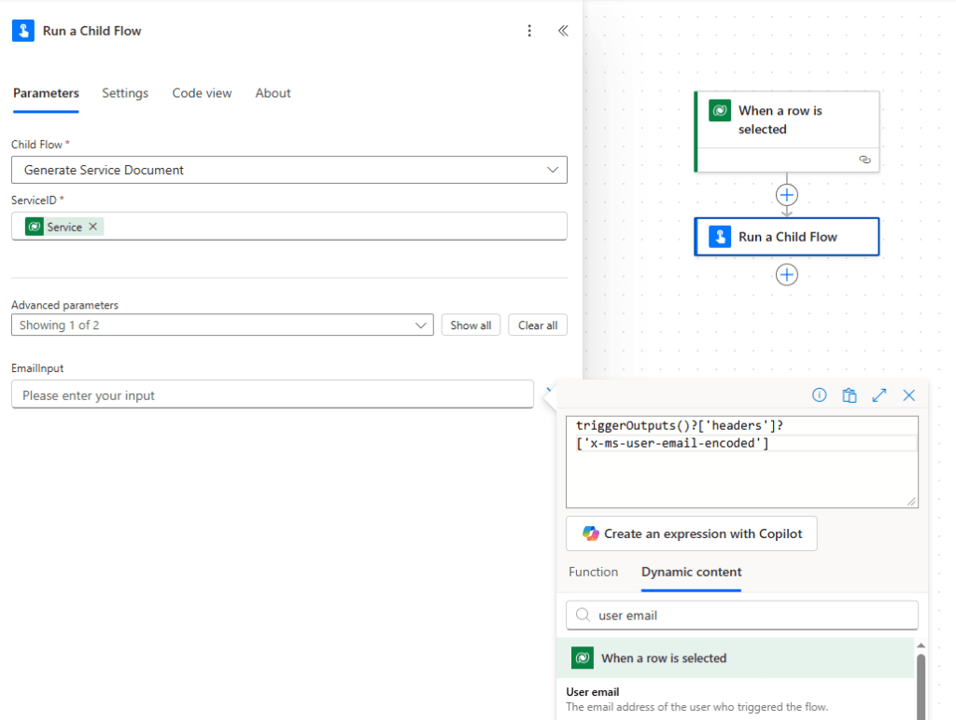Click Create an expression with Copilot

(691, 533)
